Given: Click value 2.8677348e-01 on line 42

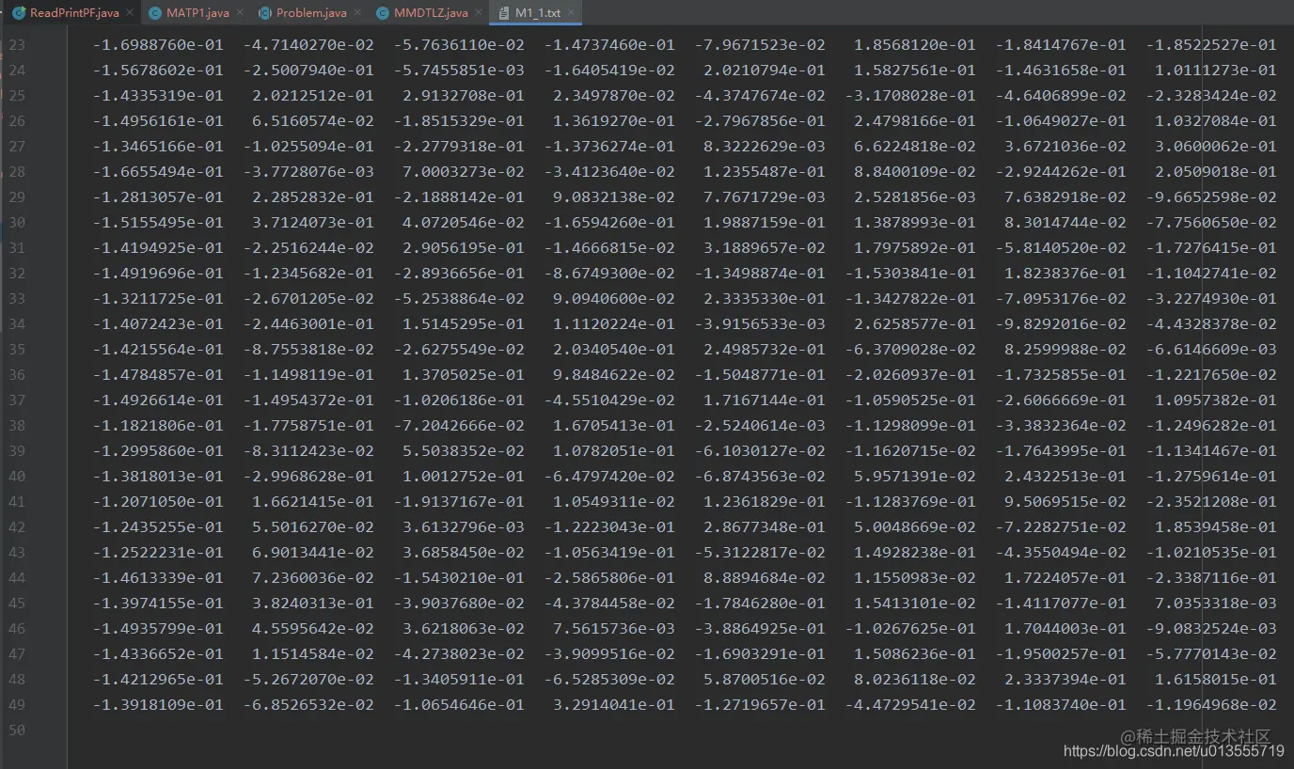Looking at the screenshot, I should click(x=765, y=527).
